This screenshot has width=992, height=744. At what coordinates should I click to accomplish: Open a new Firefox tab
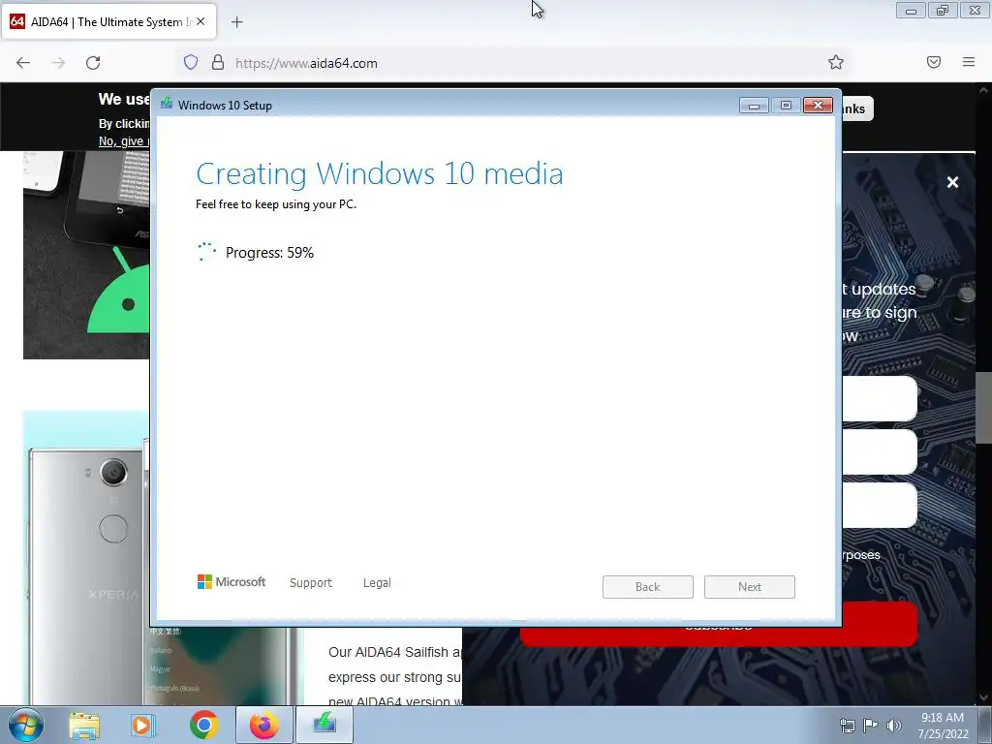point(236,22)
